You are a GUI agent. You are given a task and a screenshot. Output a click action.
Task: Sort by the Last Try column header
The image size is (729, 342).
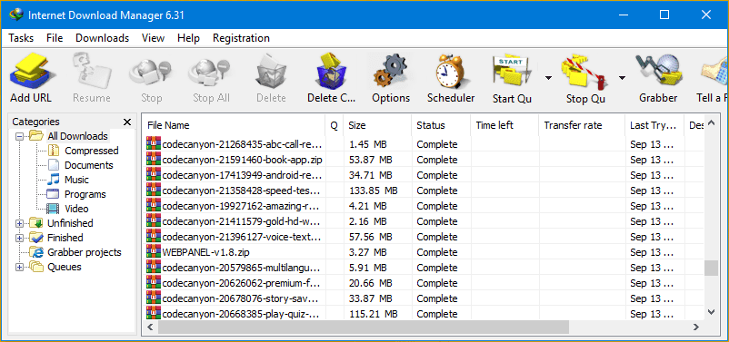pos(654,125)
